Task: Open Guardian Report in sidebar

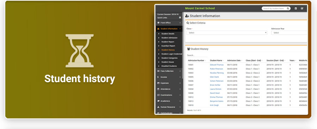Action: 168,46
